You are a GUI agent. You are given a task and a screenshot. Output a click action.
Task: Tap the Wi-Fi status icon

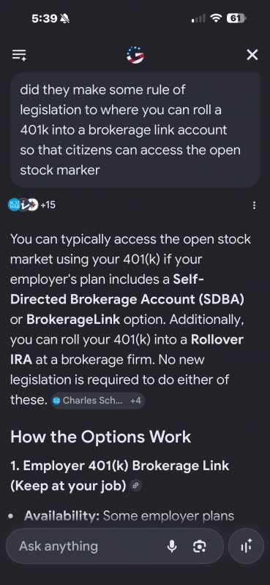click(216, 18)
